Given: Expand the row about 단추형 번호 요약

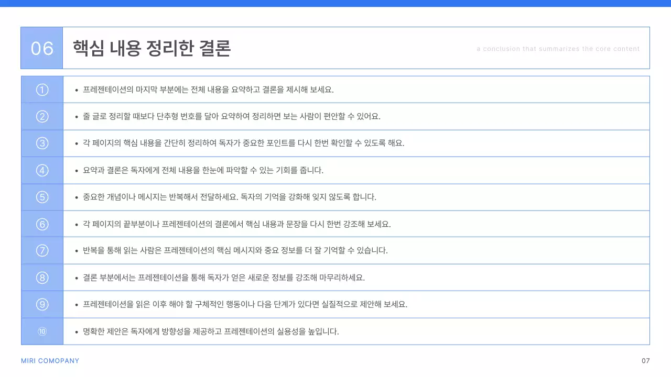Looking at the screenshot, I should click(231, 116).
